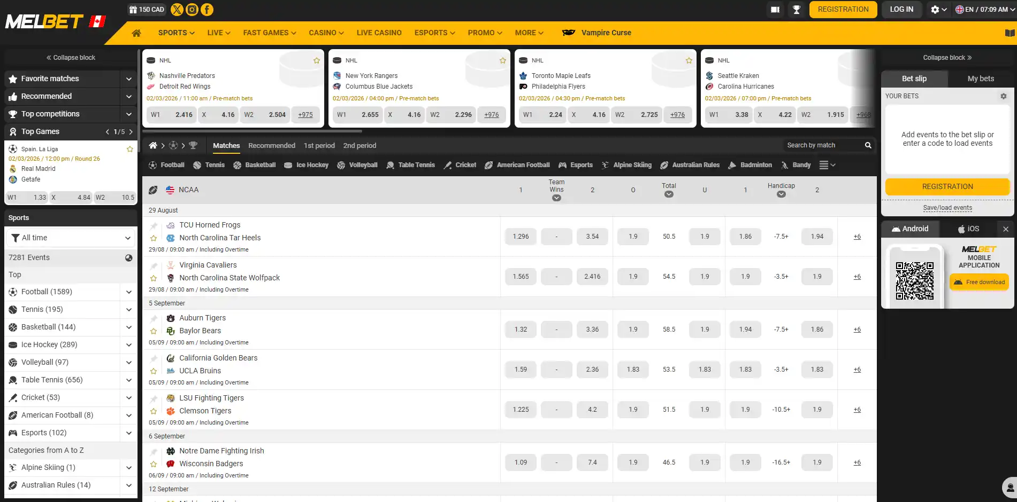The image size is (1017, 502).
Task: Click LOG IN button
Action: click(901, 9)
